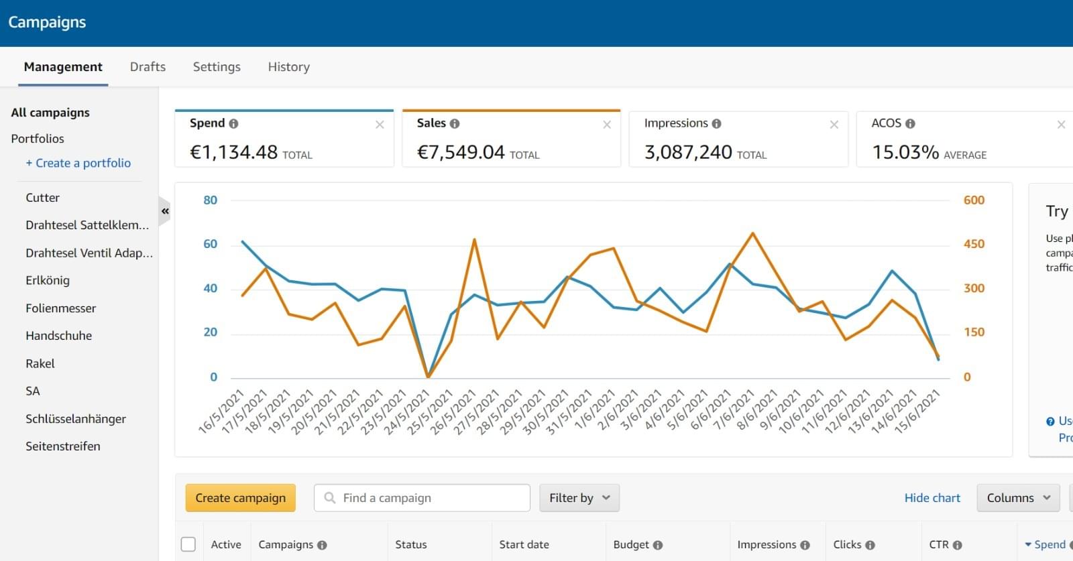Remove the Spend metric card
The width and height of the screenshot is (1073, 561).
(x=380, y=125)
